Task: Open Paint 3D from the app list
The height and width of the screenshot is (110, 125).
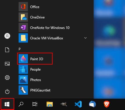Action: 35,59
